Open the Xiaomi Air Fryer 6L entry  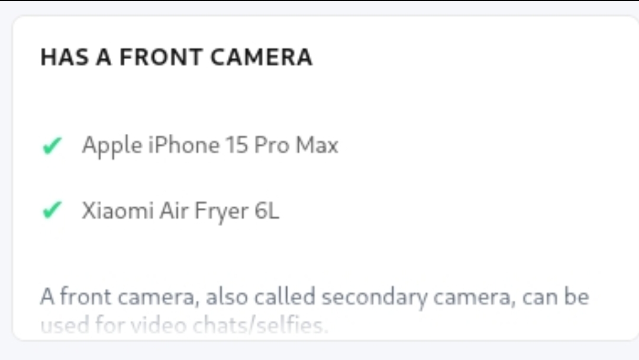pyautogui.click(x=180, y=211)
